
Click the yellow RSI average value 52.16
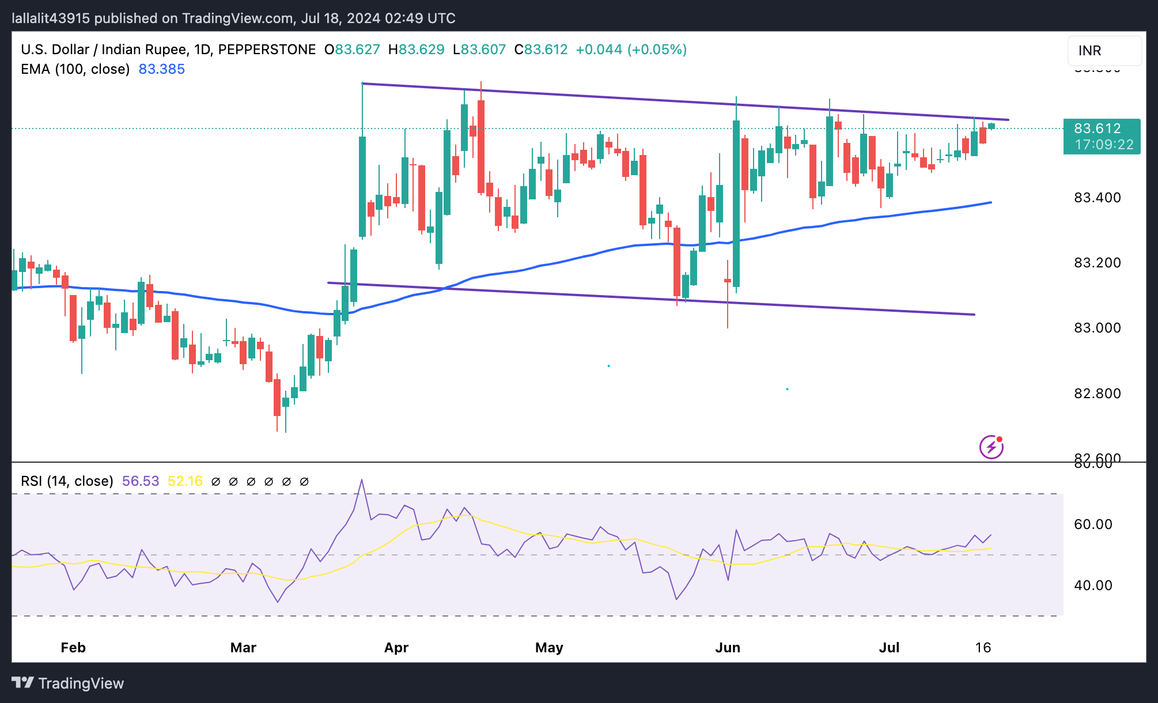tap(185, 481)
